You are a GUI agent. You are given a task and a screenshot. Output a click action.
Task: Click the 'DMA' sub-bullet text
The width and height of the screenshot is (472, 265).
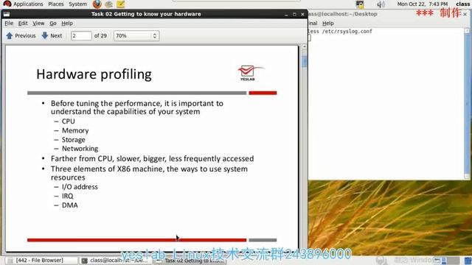coord(70,205)
